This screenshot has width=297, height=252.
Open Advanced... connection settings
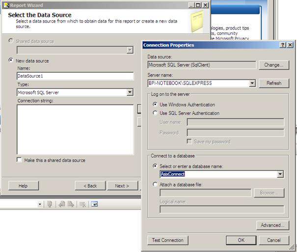272,225
